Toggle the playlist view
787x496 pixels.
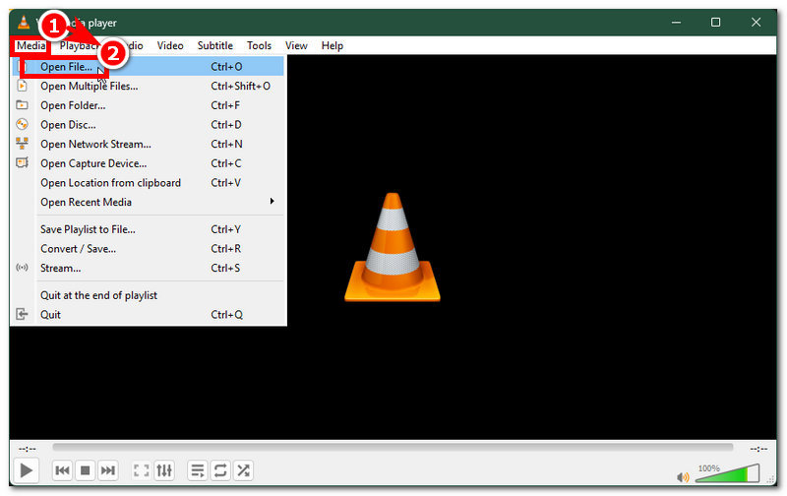(x=197, y=470)
